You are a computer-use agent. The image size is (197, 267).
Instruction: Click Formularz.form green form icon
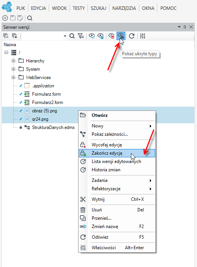(27, 94)
